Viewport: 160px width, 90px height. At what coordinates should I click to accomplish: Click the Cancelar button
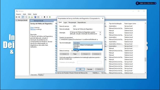tap(90, 69)
